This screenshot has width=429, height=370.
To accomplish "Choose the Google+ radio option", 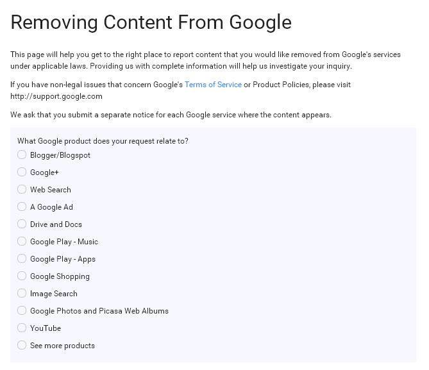I will (x=22, y=172).
